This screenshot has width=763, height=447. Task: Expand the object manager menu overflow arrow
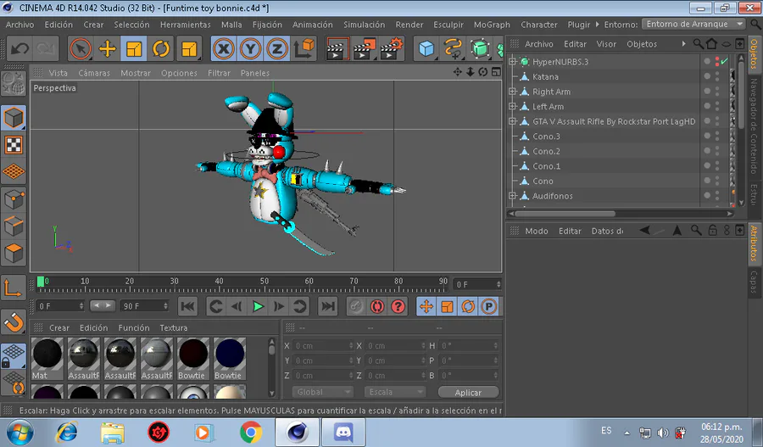tap(683, 44)
